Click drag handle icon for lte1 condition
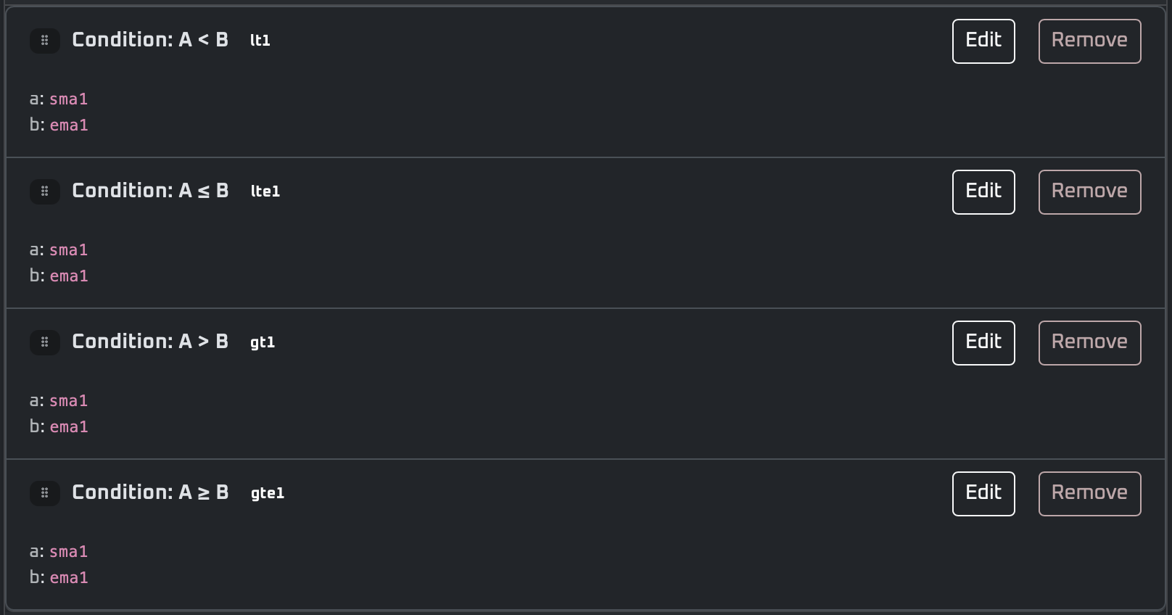 tap(44, 191)
